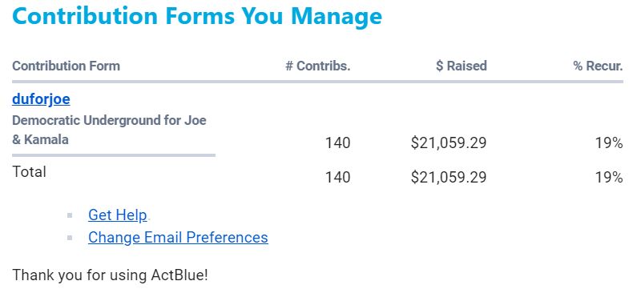Viewport: 633px width, 289px height.
Task: Click the Contribution Form column header
Action: (67, 66)
